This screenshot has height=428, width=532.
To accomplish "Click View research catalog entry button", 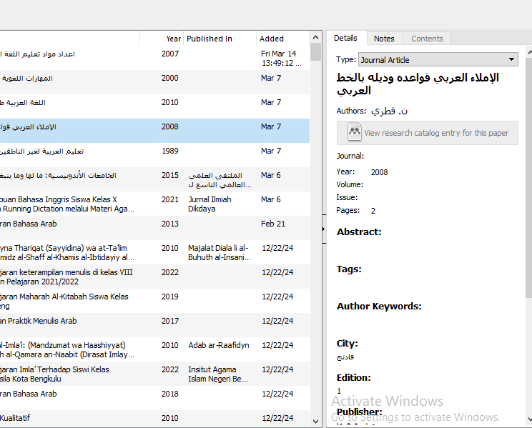I will tap(428, 133).
